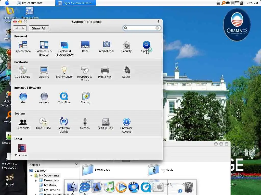Viewport: 261px width, 195px height.
Task: Open the Displays preference pane
Action: [x=44, y=72]
